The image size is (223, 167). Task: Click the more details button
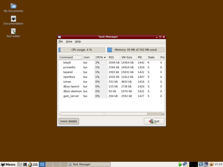click(69, 121)
